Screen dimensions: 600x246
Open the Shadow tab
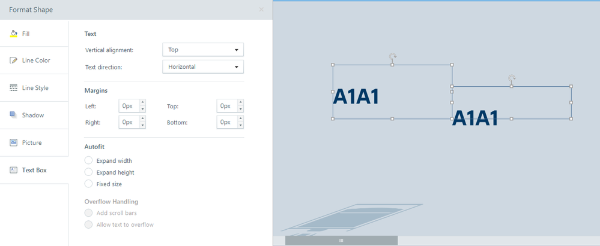pos(34,115)
